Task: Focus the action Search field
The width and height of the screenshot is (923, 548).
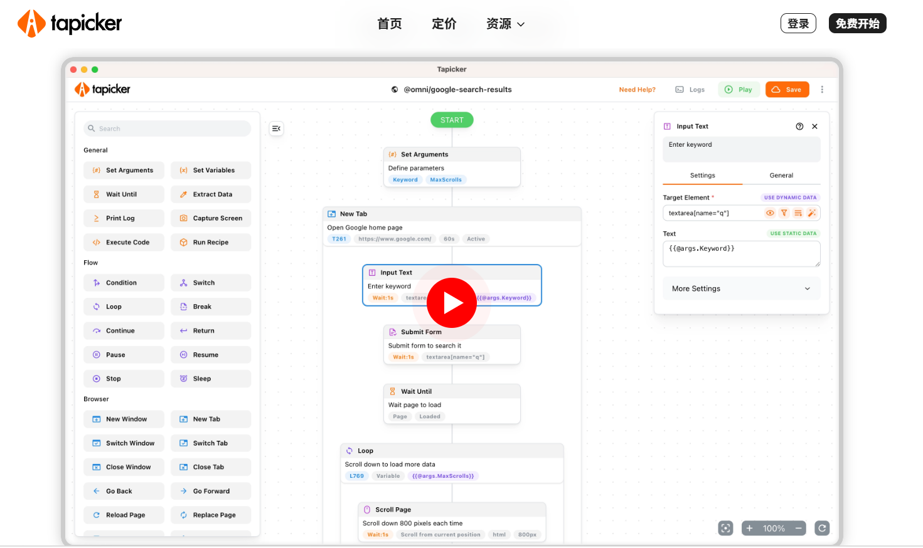Action: coord(168,129)
